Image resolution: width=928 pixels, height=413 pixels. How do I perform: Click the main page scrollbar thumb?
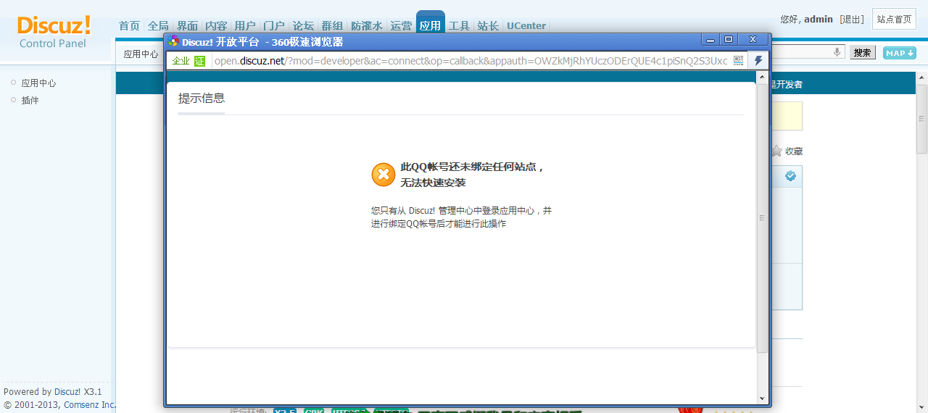pos(922,119)
